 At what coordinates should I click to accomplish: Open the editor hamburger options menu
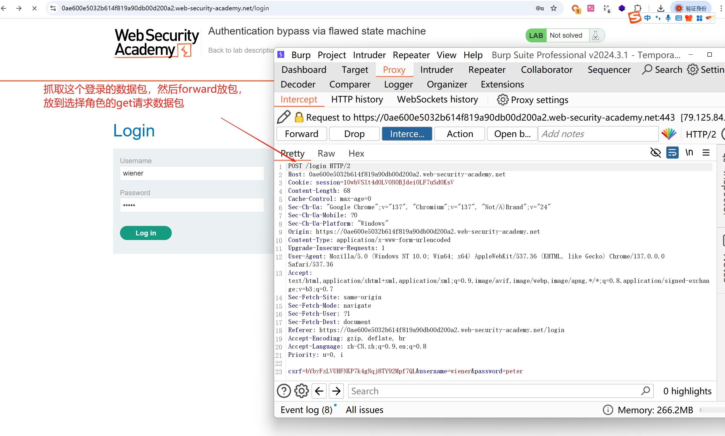706,153
